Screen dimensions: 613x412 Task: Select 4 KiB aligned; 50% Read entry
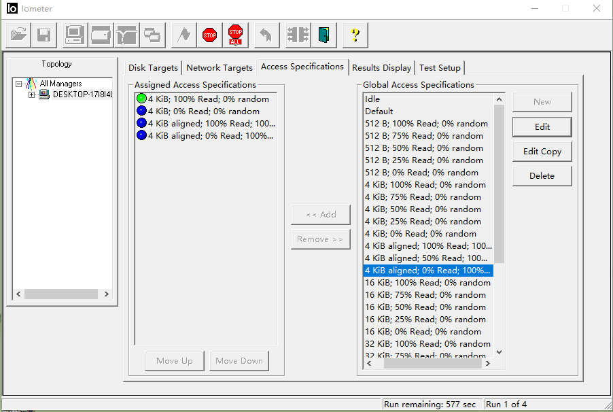coord(428,258)
